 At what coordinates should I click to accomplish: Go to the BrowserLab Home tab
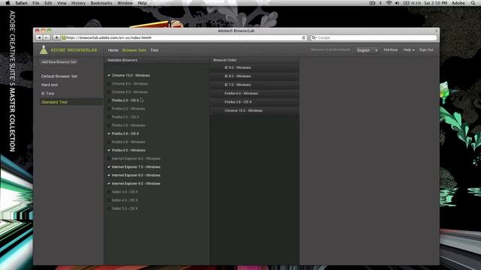(113, 50)
